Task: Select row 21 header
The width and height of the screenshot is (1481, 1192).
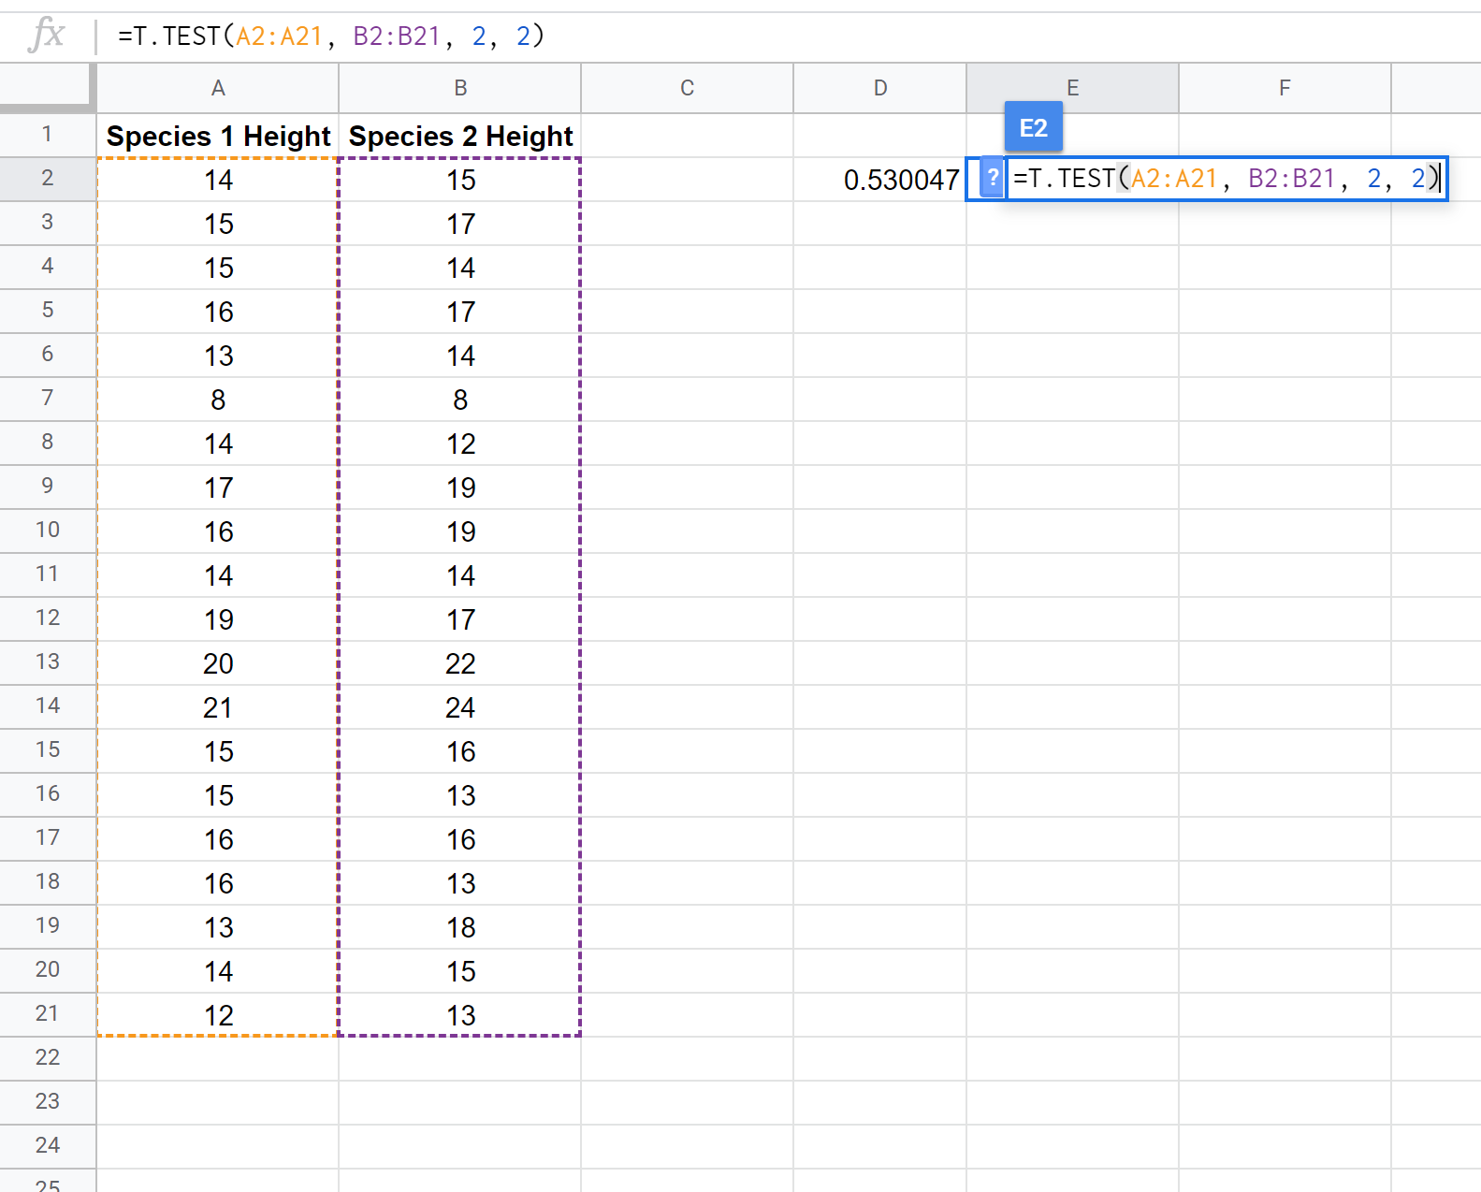Action: tap(48, 1014)
